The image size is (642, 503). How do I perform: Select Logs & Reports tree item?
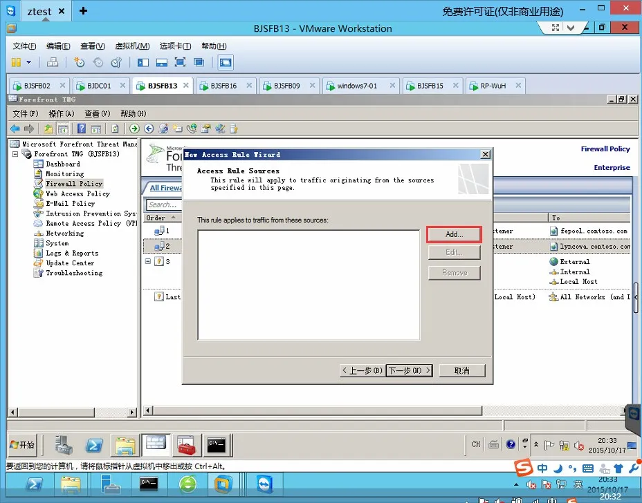coord(72,253)
